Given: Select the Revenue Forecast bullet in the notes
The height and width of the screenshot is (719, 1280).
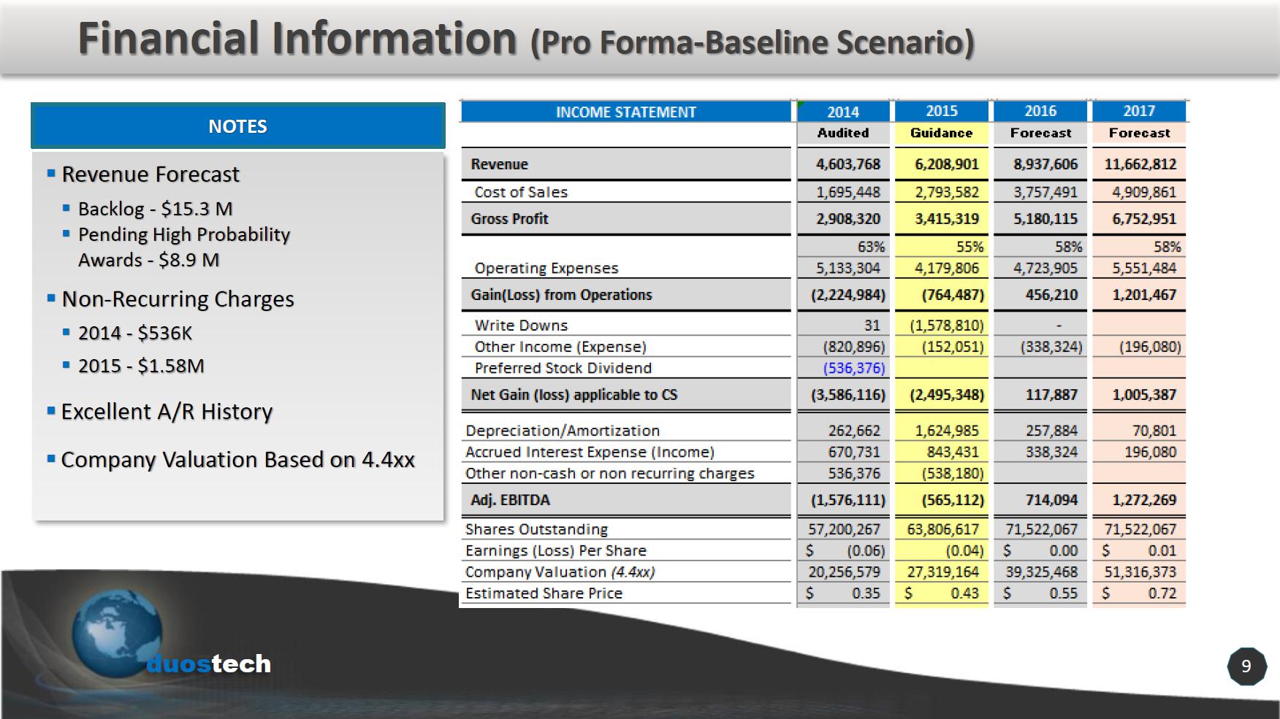Looking at the screenshot, I should [151, 174].
